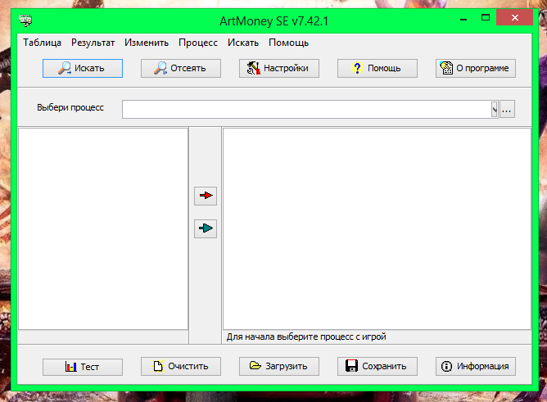The image size is (547, 402).
Task: Click the Тест button
Action: click(83, 367)
